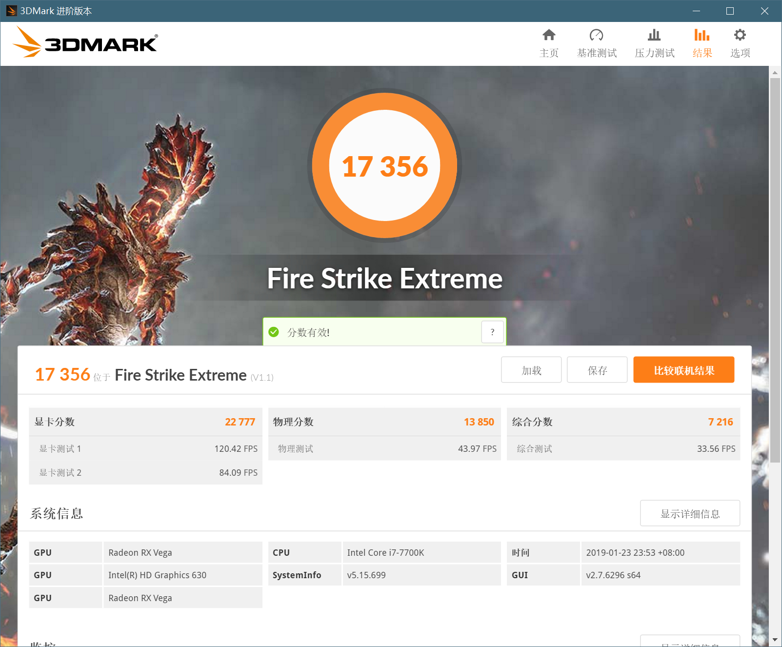Open the 选项 settings gear icon

point(740,35)
